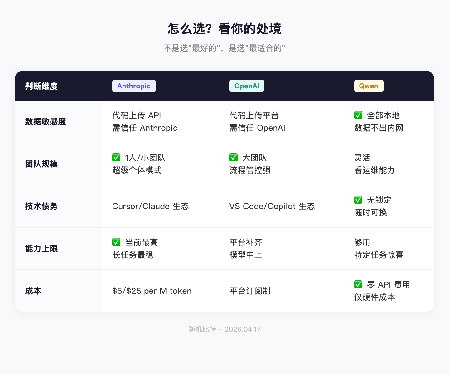Click the text "平台补齐"
This screenshot has width=449, height=374.
click(246, 242)
